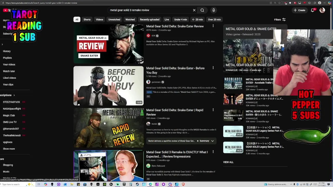Select the 4 - 20 min filter chip

(x=197, y=19)
